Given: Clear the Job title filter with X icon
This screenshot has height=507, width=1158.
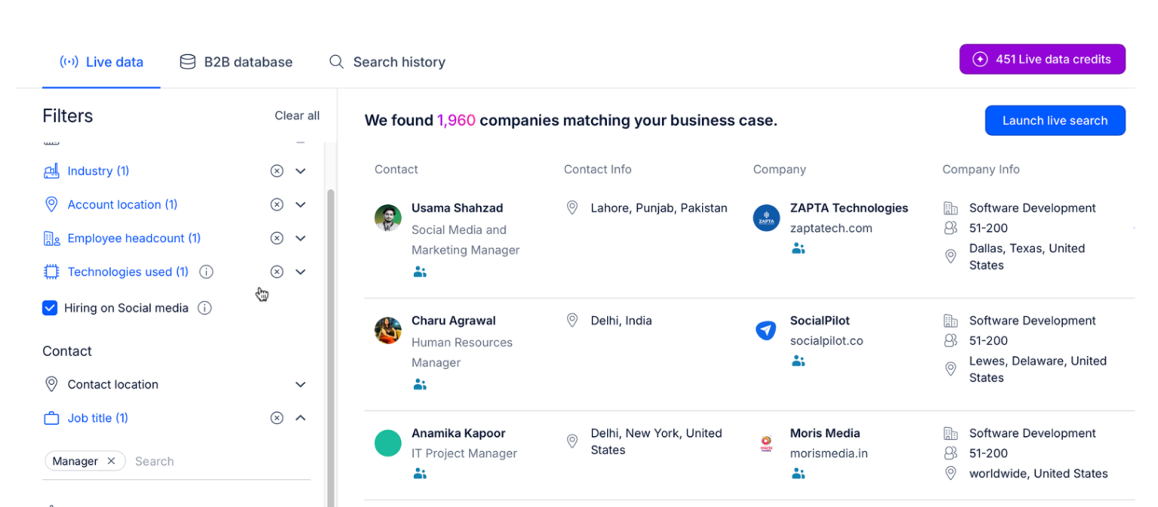Looking at the screenshot, I should 277,418.
